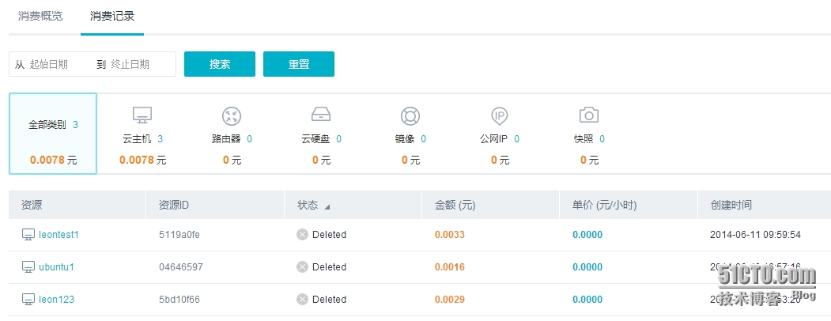The height and width of the screenshot is (321, 831).
Task: Select the 全部类别 category card
Action: click(x=53, y=134)
